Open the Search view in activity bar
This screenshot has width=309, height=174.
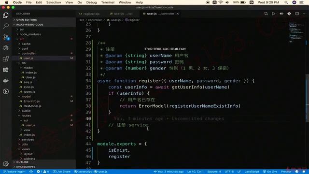click(5, 26)
